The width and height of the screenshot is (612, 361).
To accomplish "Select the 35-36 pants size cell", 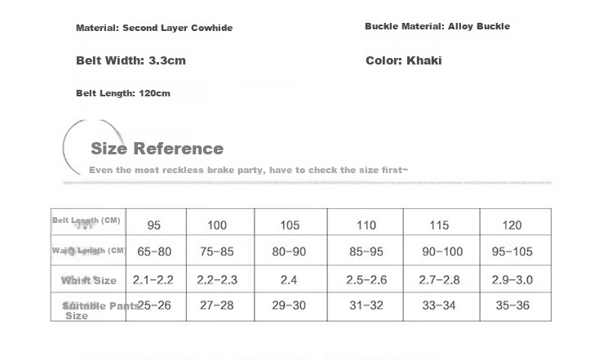I will (x=516, y=307).
